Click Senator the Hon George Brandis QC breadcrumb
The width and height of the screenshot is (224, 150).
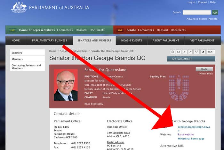(113, 51)
